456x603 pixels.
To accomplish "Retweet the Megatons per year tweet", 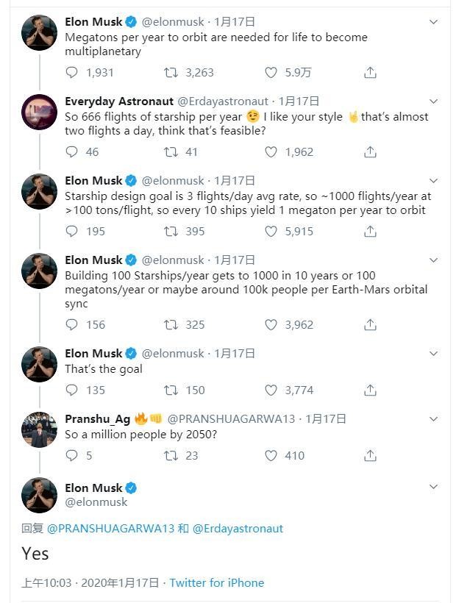I will coord(170,72).
